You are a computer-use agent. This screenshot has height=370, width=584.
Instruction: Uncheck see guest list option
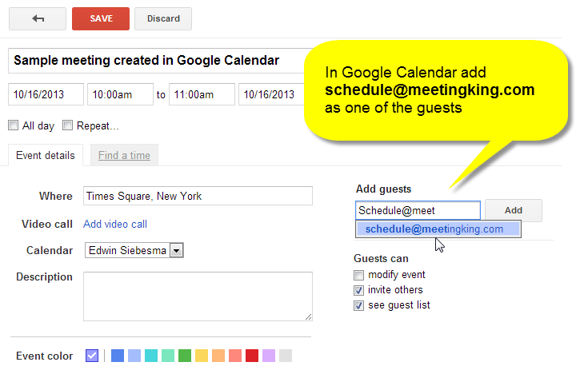[x=358, y=305]
